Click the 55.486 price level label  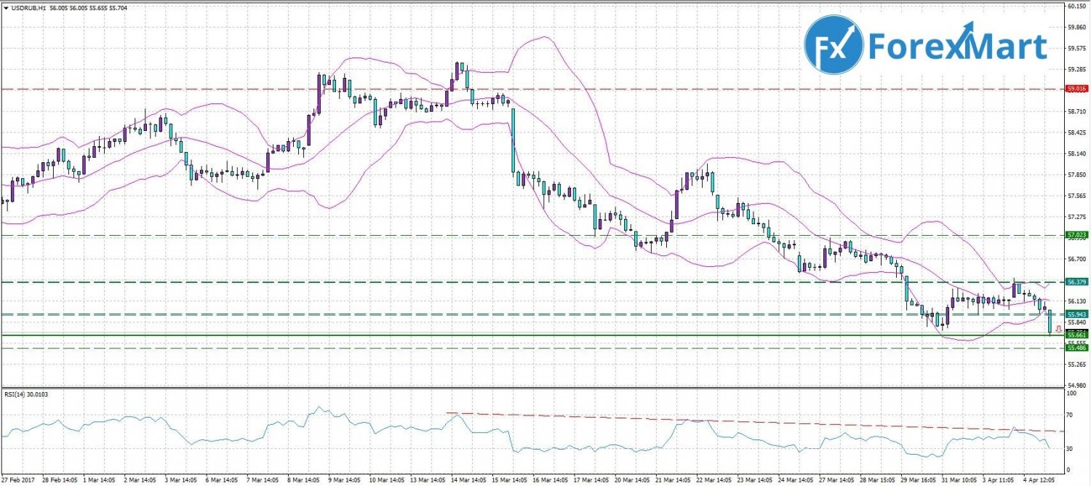[x=1076, y=348]
